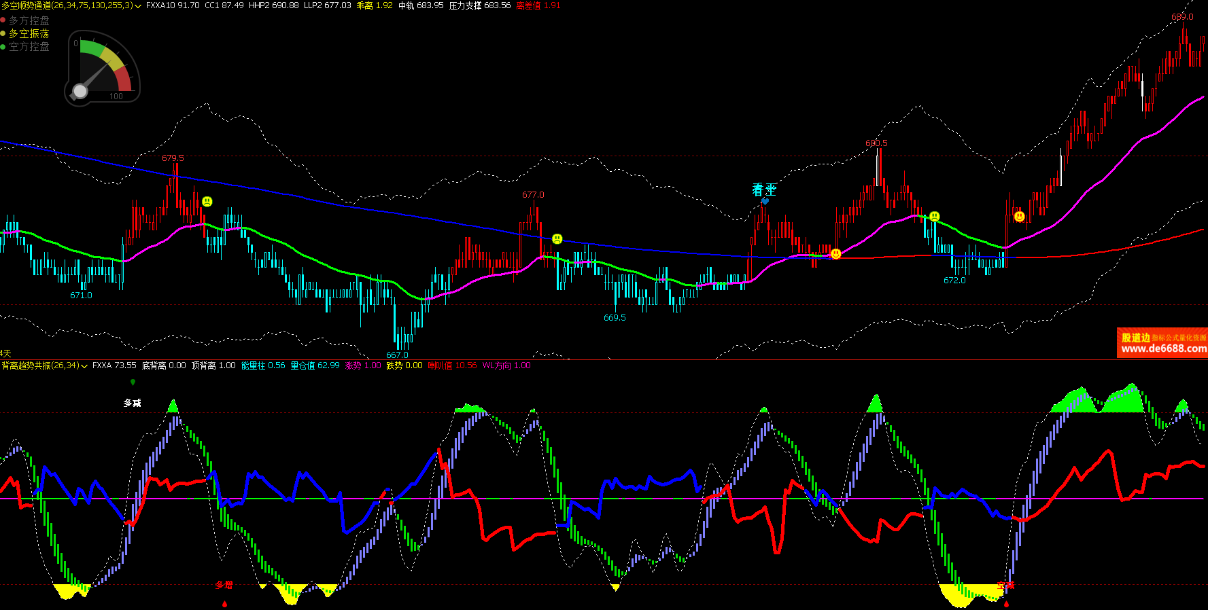The height and width of the screenshot is (610, 1208).
Task: Open the www.de6688.com watermark link
Action: 1164,349
